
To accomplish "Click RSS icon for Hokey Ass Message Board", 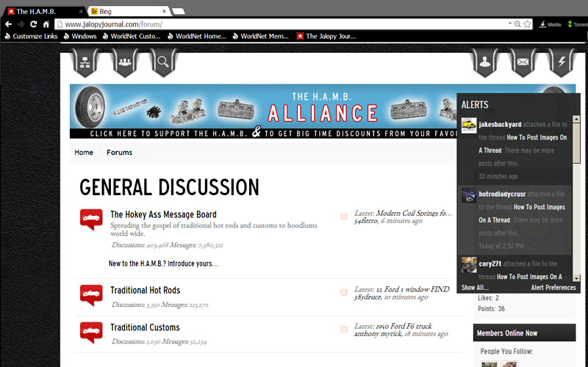I will pyautogui.click(x=344, y=216).
